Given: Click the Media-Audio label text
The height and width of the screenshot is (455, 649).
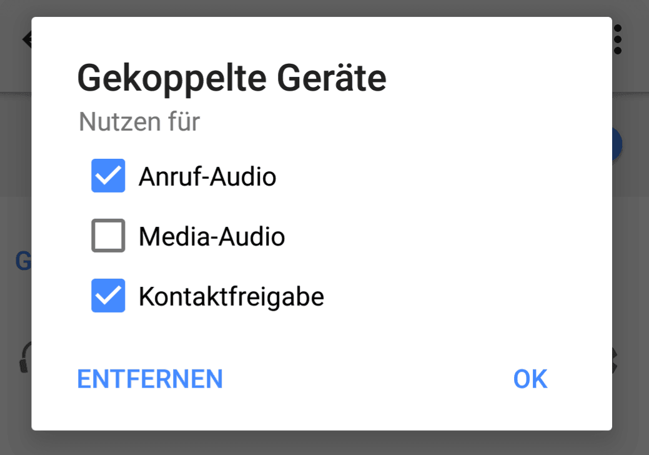Looking at the screenshot, I should click(212, 236).
